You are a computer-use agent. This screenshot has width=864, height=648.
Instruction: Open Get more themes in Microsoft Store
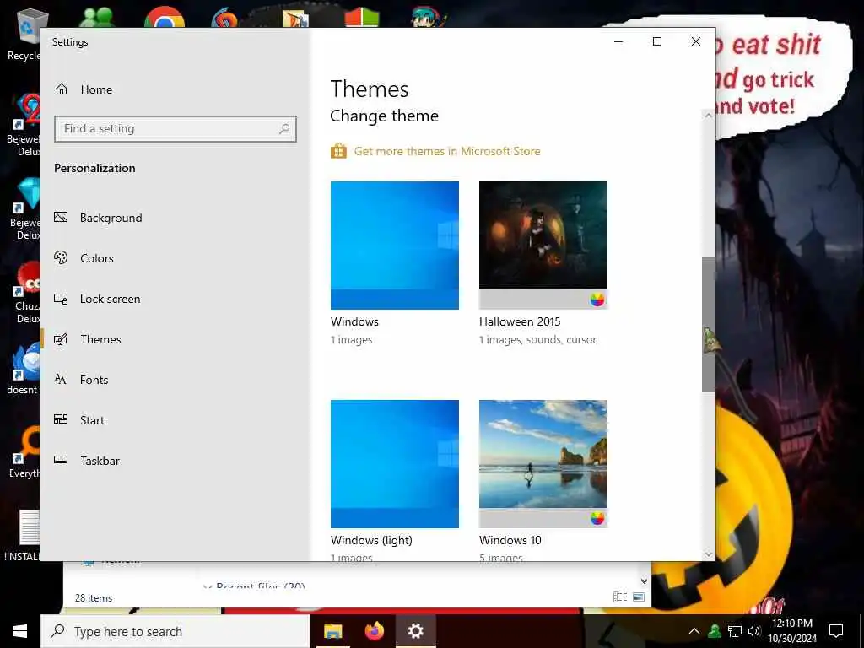click(x=447, y=151)
